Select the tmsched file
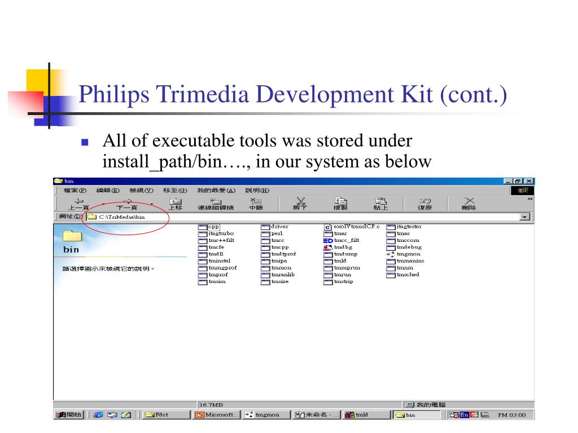This screenshot has height=433, width=578. pyautogui.click(x=403, y=275)
